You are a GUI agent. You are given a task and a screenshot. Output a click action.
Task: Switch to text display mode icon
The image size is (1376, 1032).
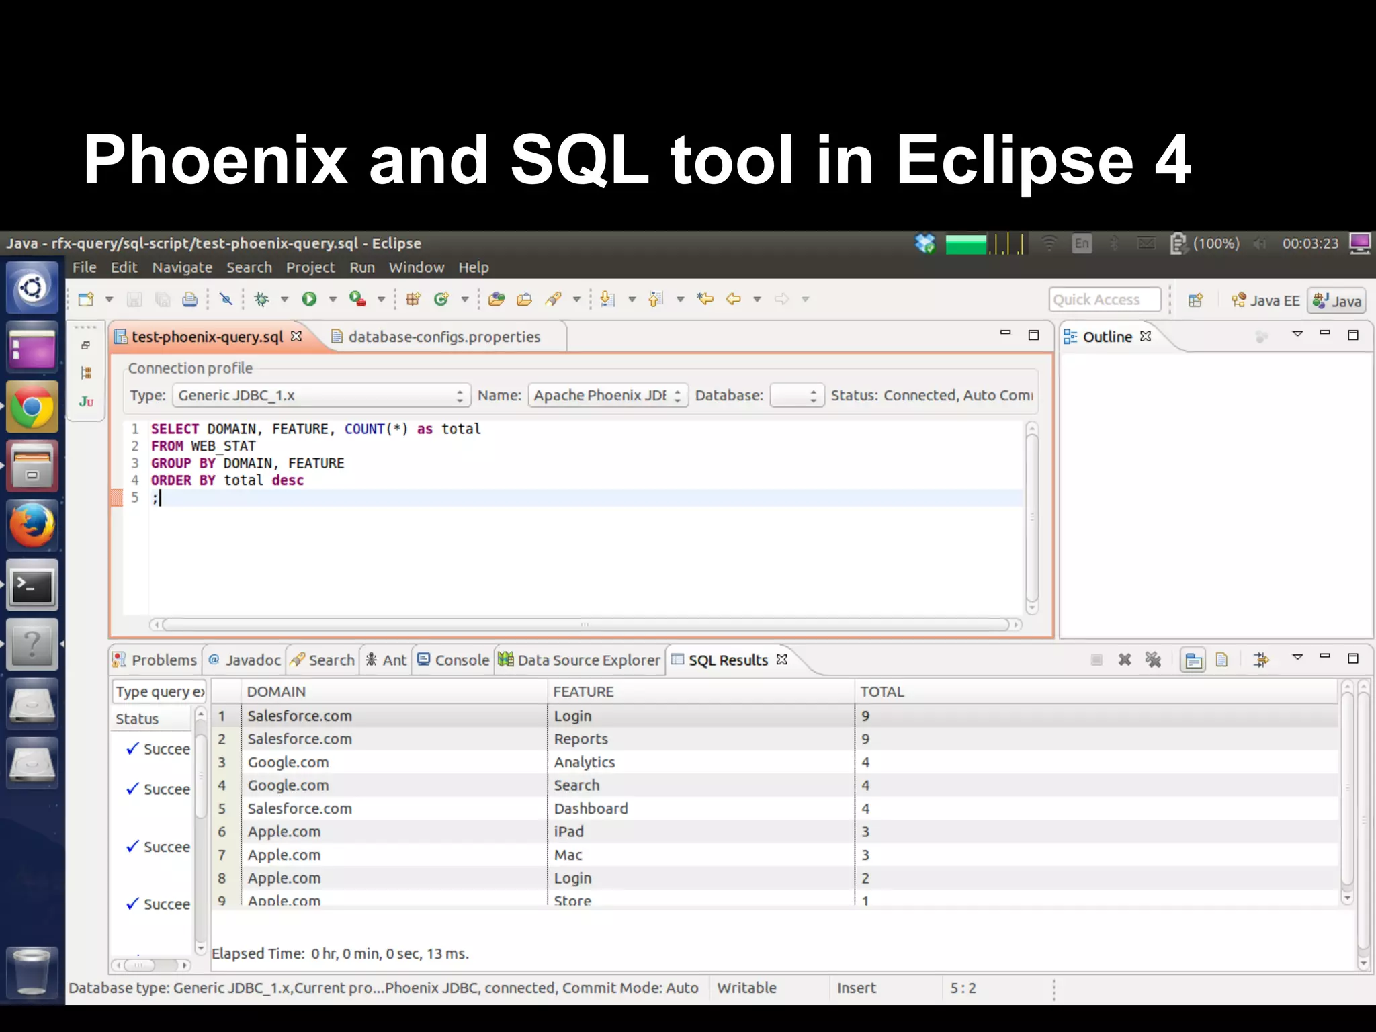point(1221,660)
